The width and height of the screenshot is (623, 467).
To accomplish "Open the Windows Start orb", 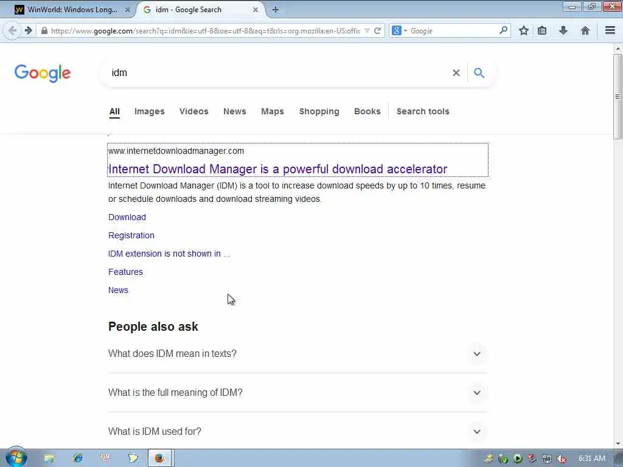I will point(16,457).
